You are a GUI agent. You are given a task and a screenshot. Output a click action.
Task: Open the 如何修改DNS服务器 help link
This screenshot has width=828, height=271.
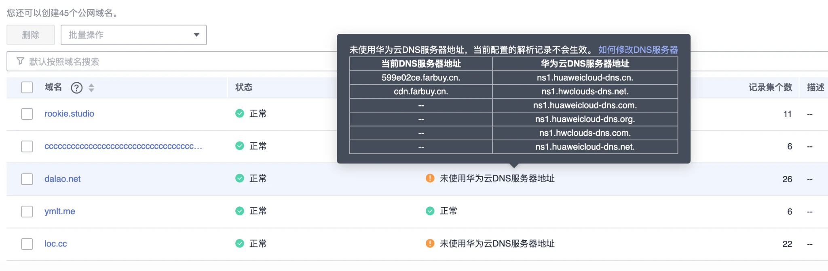(638, 50)
